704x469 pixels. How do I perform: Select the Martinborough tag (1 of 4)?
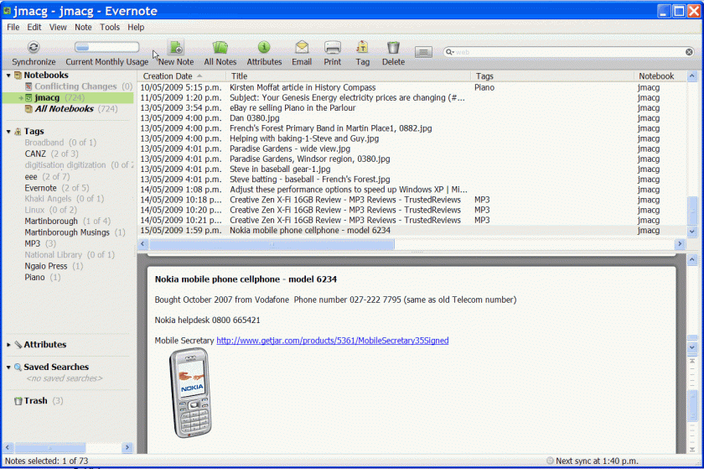[51, 221]
